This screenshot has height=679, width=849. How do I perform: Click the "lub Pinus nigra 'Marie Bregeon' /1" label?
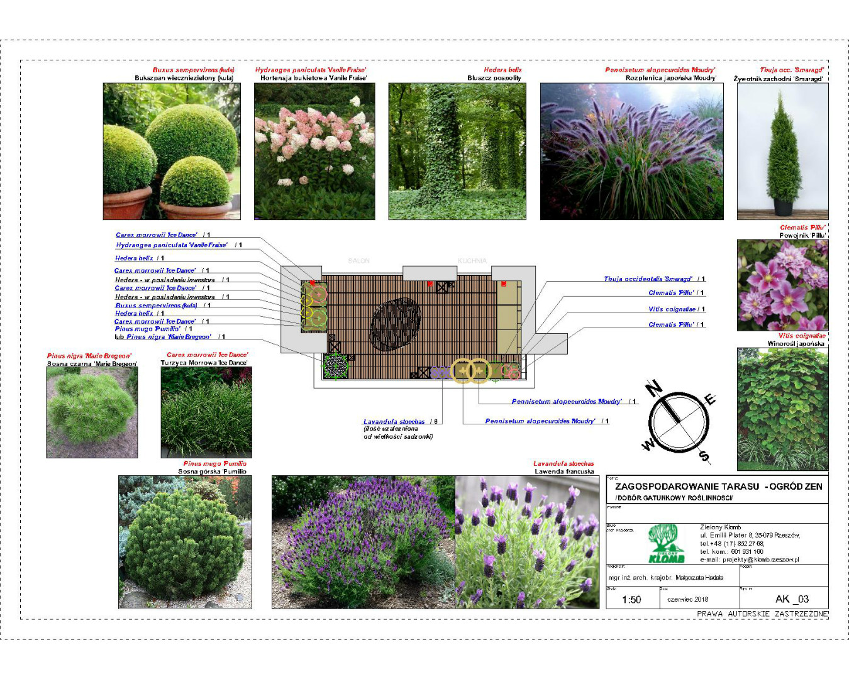[x=170, y=336]
